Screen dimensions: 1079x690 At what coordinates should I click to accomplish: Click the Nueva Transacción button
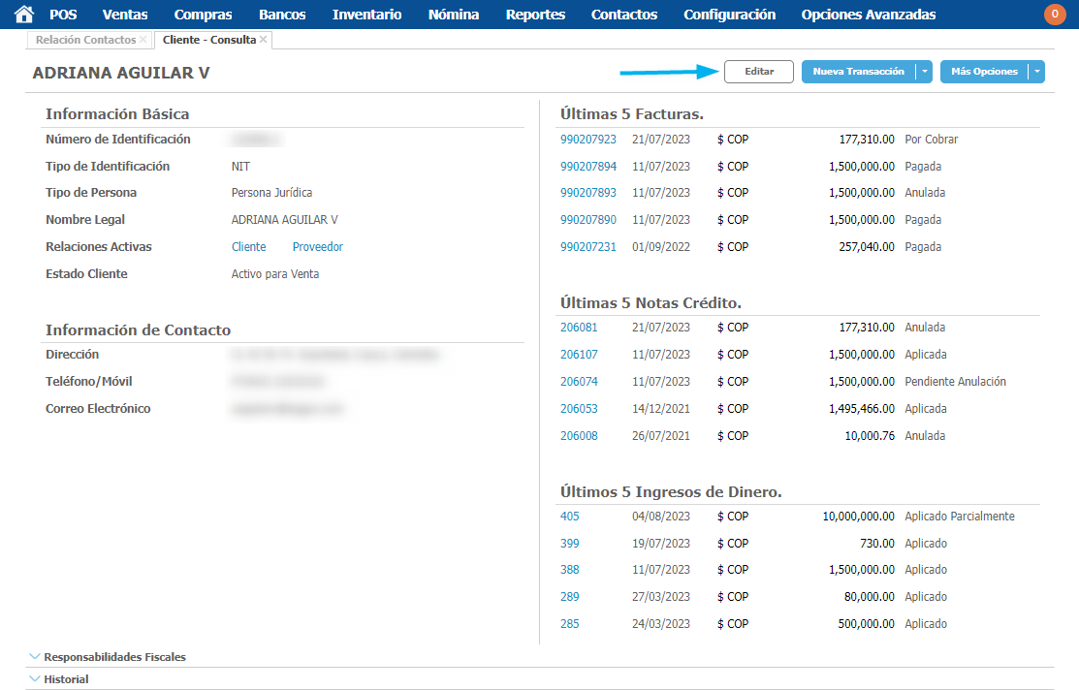pos(858,72)
